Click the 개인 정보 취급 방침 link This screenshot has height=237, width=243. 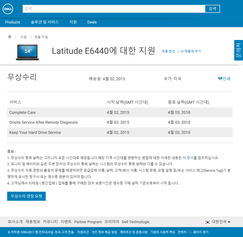[104, 232]
